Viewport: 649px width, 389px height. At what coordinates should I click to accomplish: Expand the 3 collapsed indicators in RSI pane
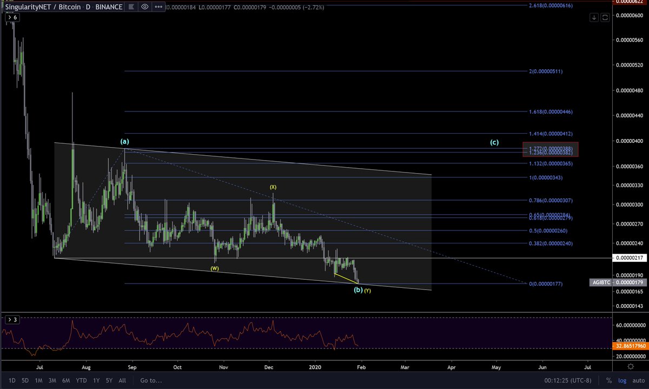tap(12, 319)
